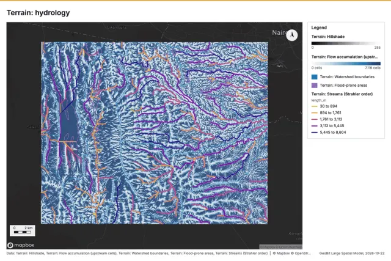Click the Flow accumulation blue gradient bar
Screen dimensions: 391x261
click(346, 64)
